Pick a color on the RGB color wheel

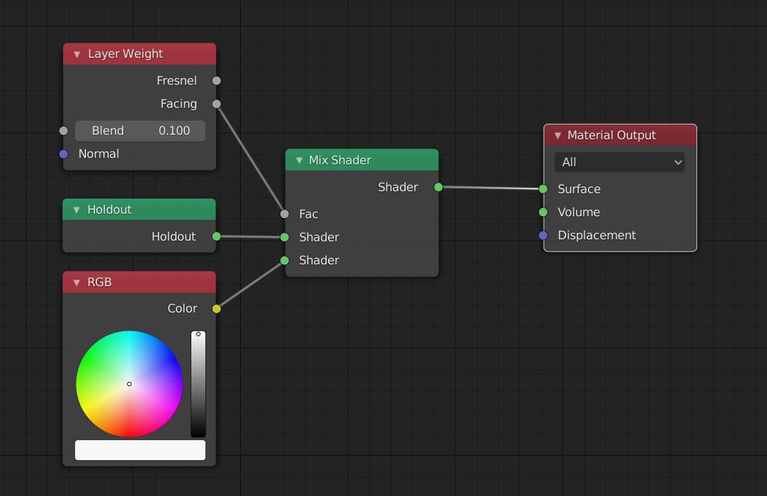pos(129,384)
